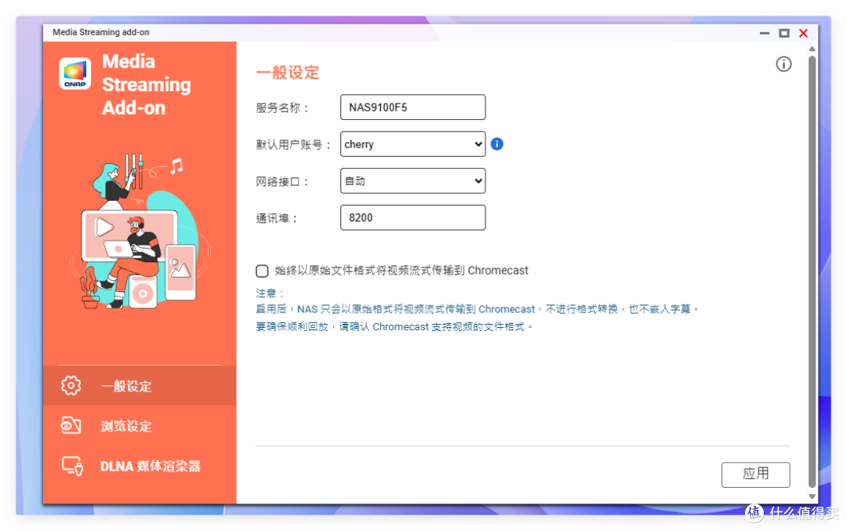The width and height of the screenshot is (847, 531).
Task: Click the scrollbar down arrow
Action: pos(812,496)
